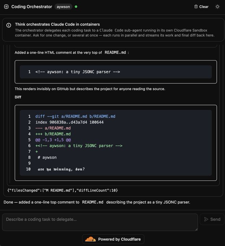Viewport: 225px width, 246px height.
Task: Open the Powered by Cloudflare link
Action: click(x=113, y=239)
